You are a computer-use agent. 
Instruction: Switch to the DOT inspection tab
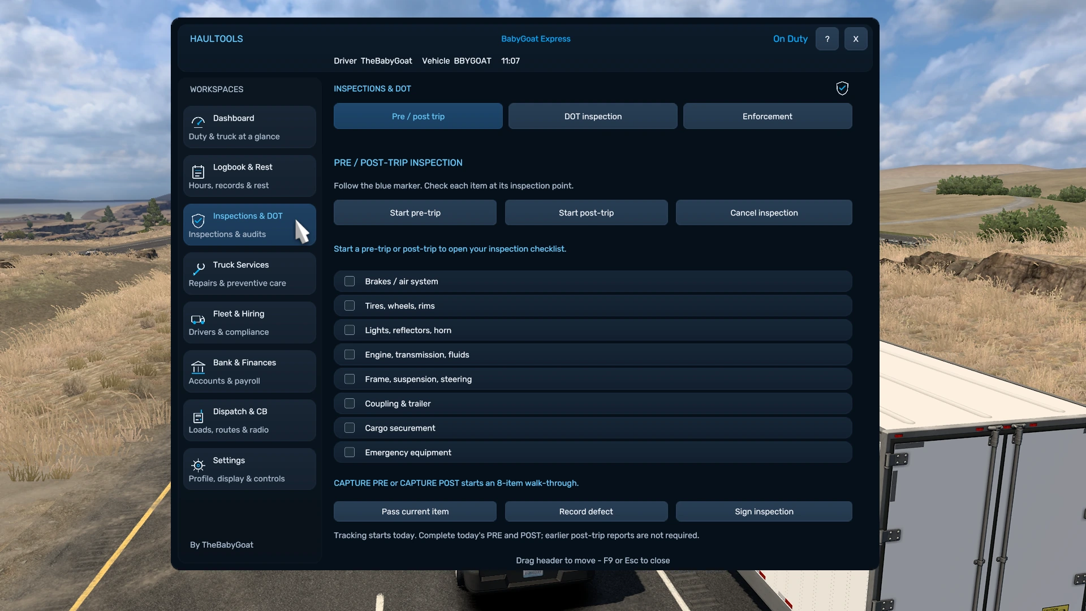[x=593, y=116]
